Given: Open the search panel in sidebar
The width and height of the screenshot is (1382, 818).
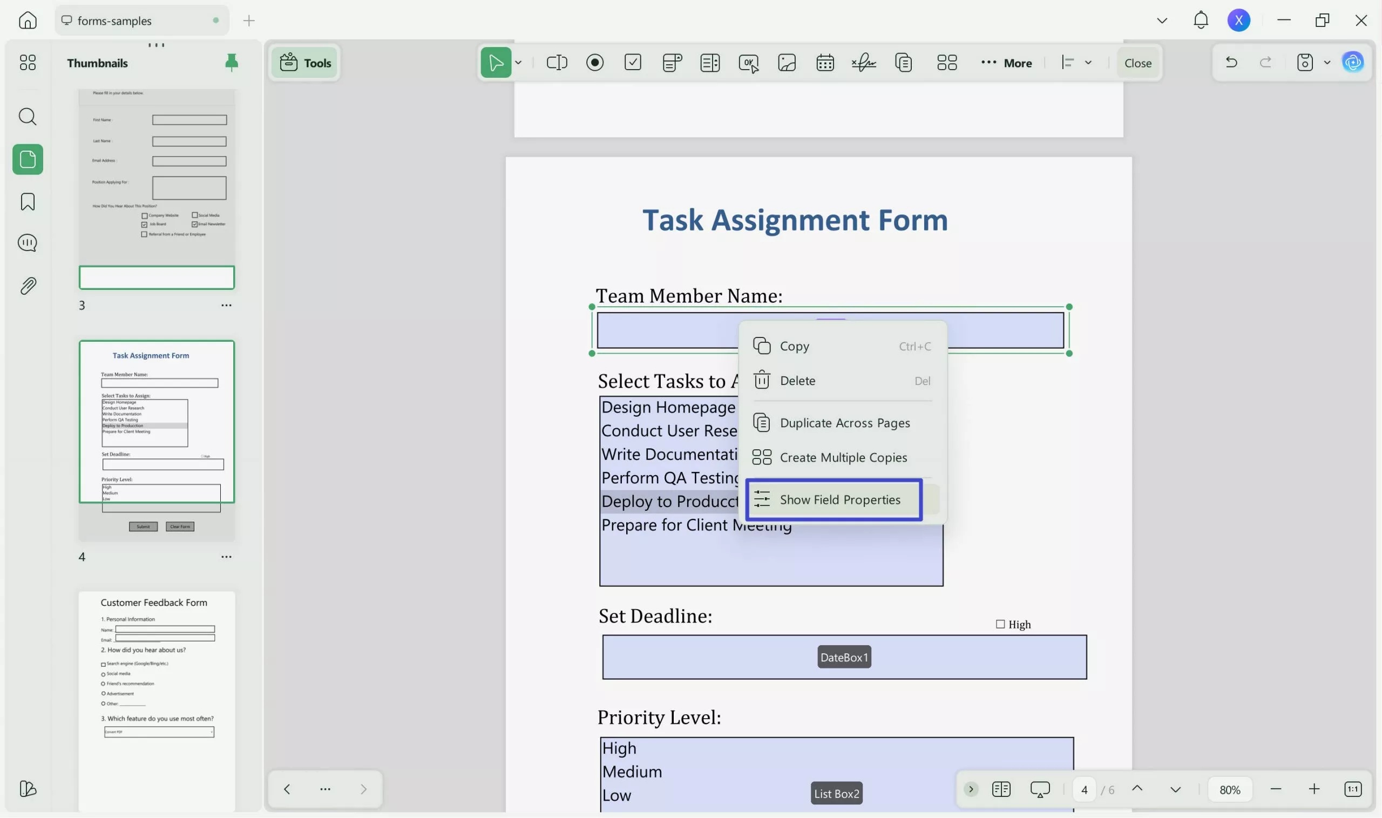Looking at the screenshot, I should (x=28, y=117).
